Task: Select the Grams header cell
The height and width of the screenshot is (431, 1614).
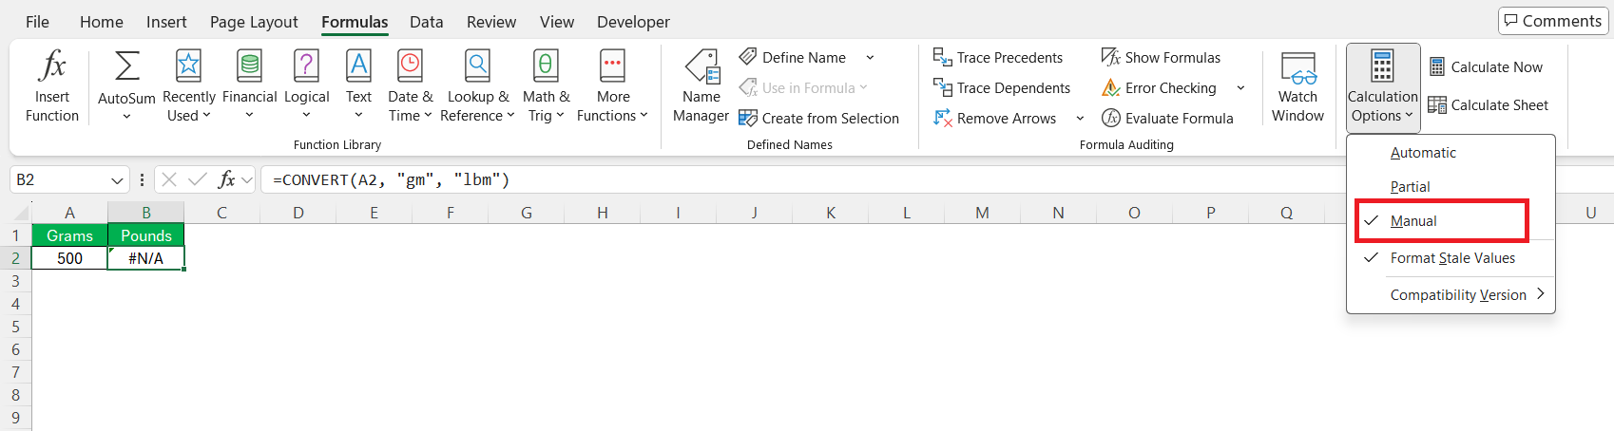Action: click(x=69, y=235)
